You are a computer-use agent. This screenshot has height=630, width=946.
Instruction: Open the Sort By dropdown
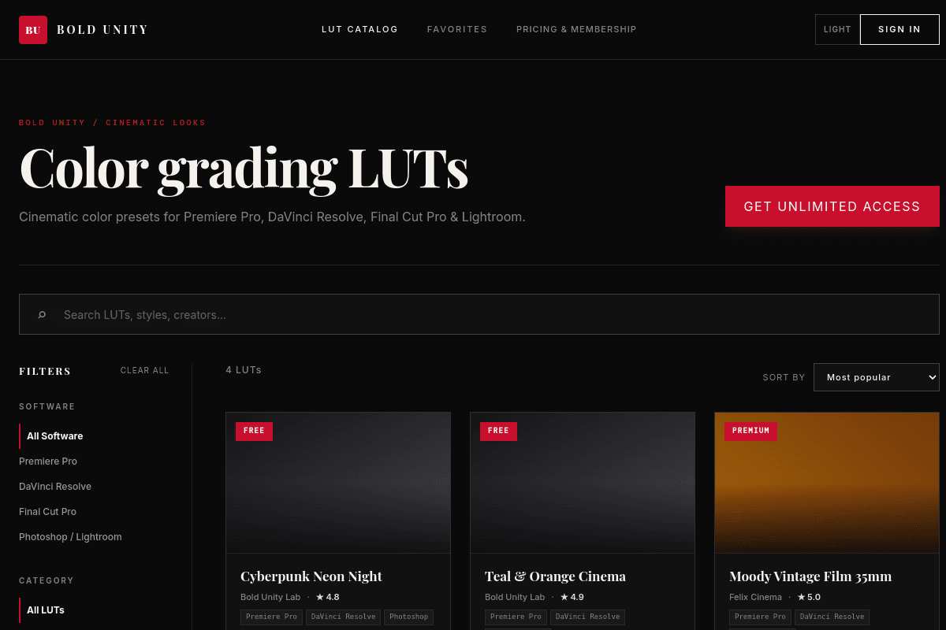(x=877, y=377)
